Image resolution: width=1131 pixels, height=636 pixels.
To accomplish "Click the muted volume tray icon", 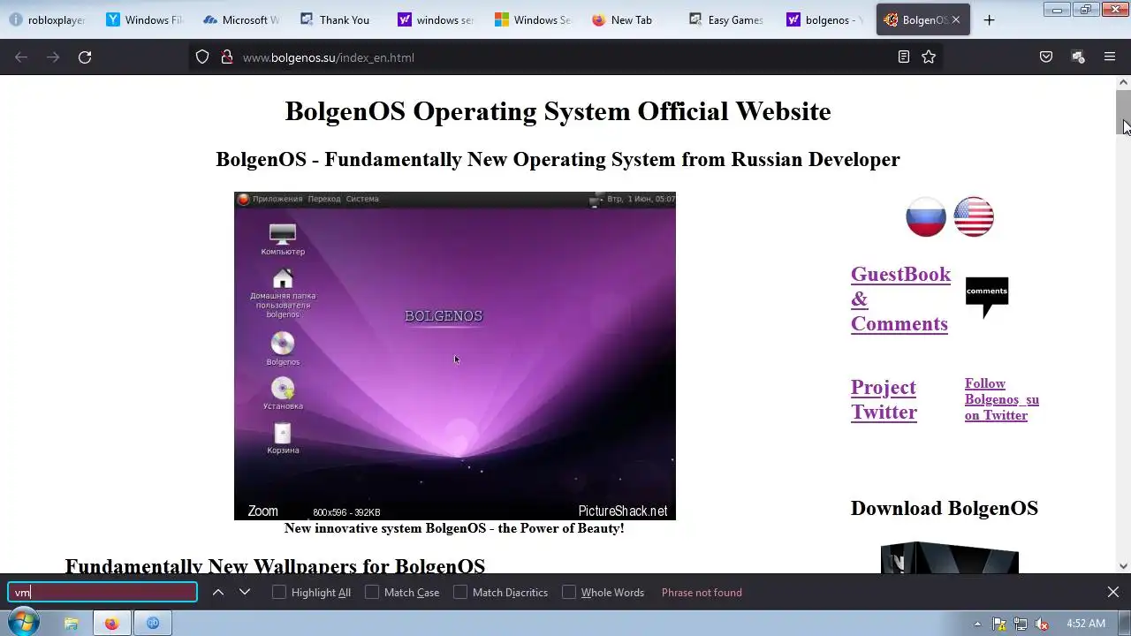I will [1042, 624].
